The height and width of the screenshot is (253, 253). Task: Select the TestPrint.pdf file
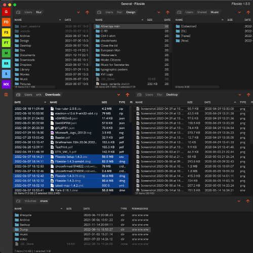(x=71, y=147)
